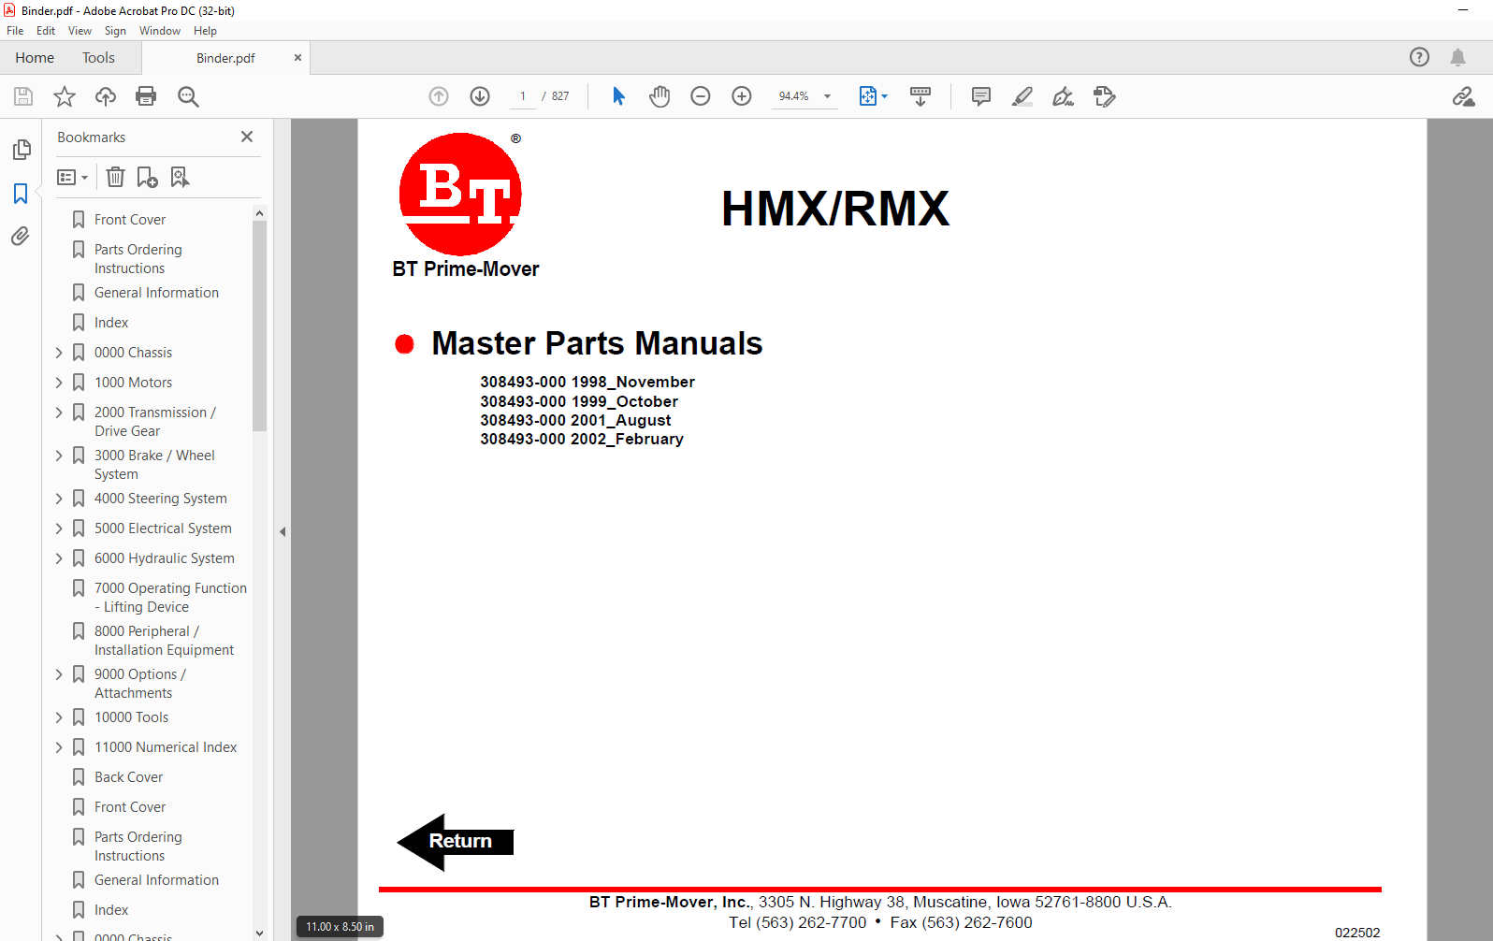Upload file to cloud icon
Image resolution: width=1493 pixels, height=941 pixels.
pyautogui.click(x=106, y=96)
